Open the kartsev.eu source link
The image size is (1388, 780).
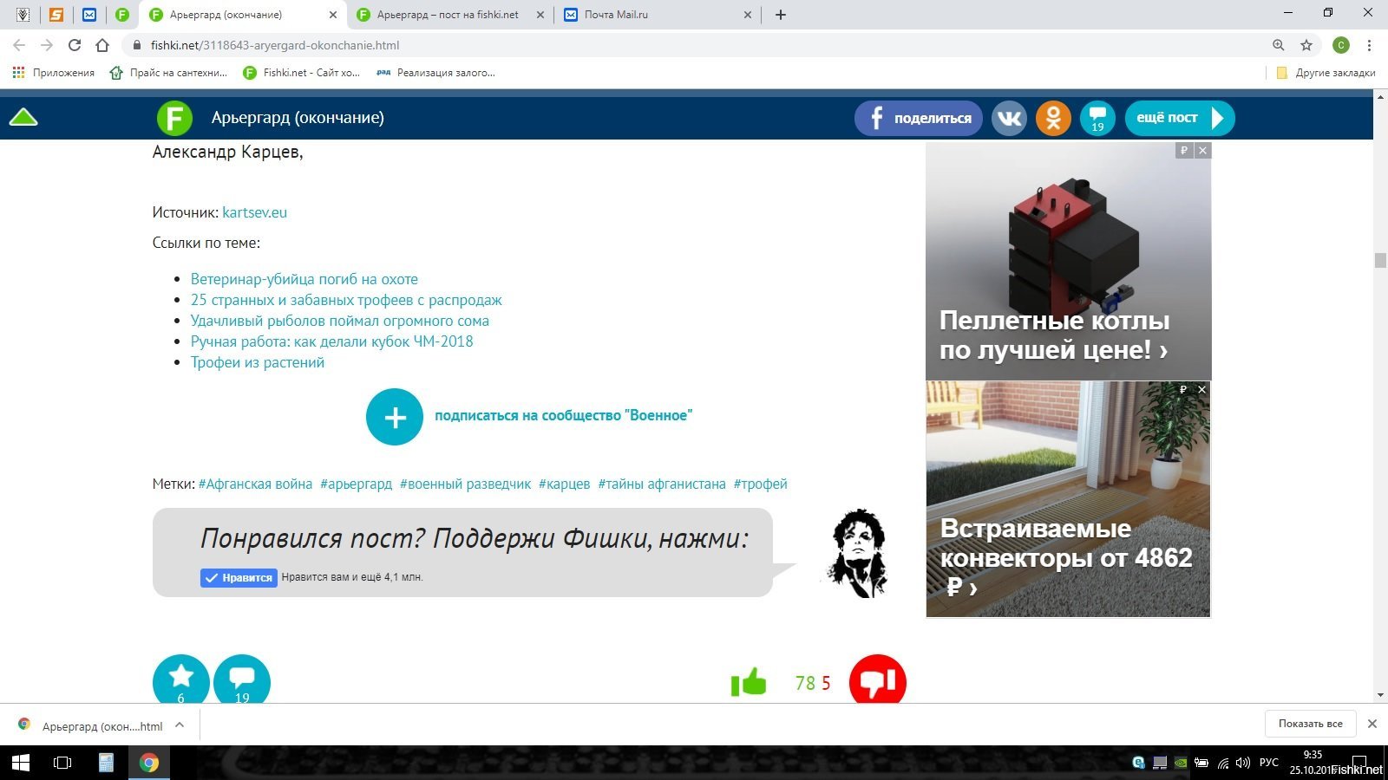pos(254,212)
